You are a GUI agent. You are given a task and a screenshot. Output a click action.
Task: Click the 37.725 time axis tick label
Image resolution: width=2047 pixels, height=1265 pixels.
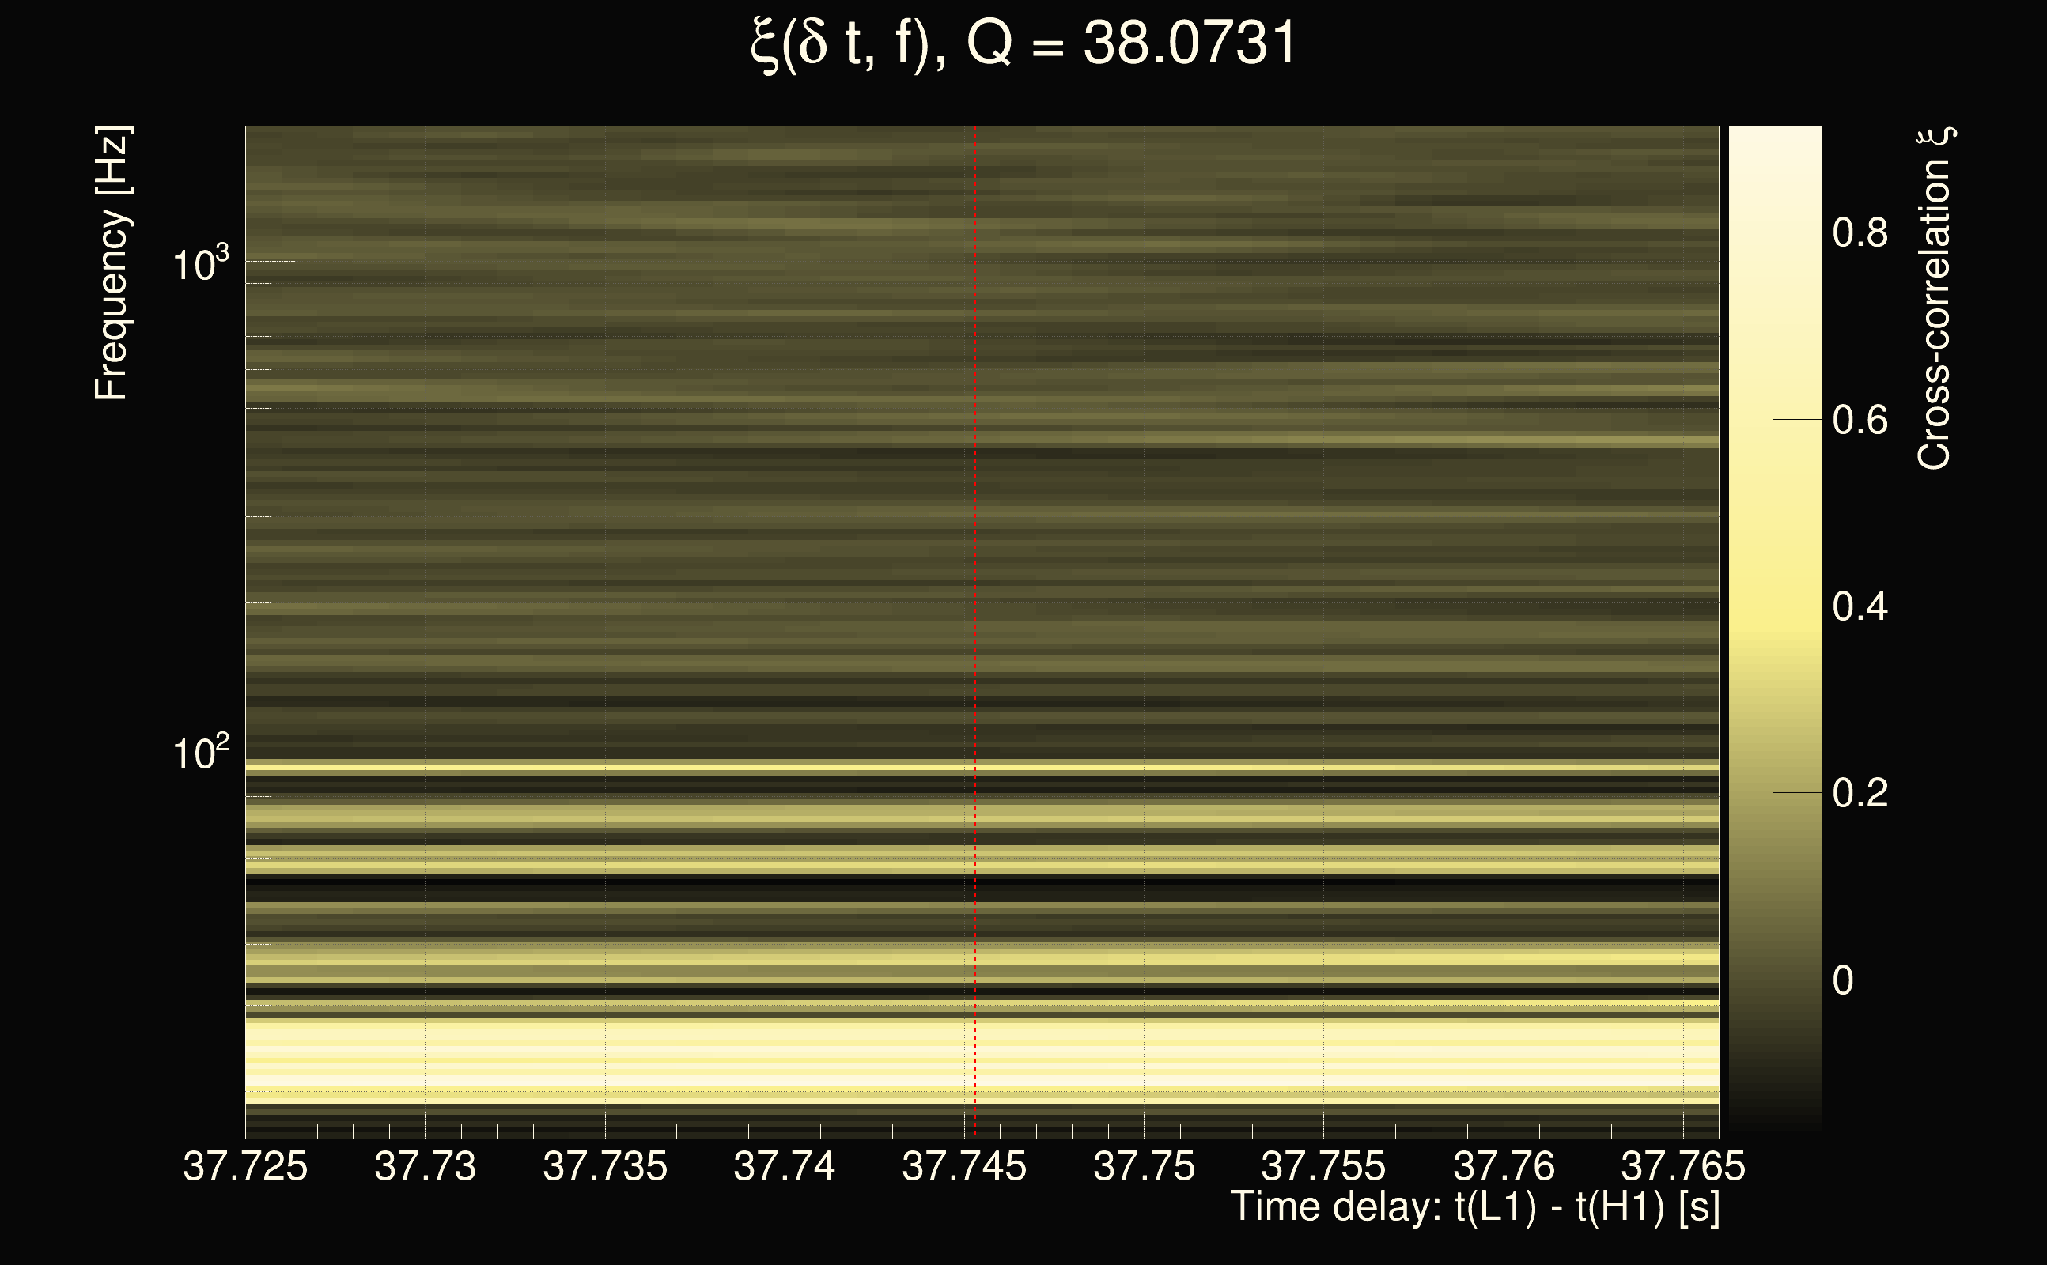click(x=245, y=1166)
